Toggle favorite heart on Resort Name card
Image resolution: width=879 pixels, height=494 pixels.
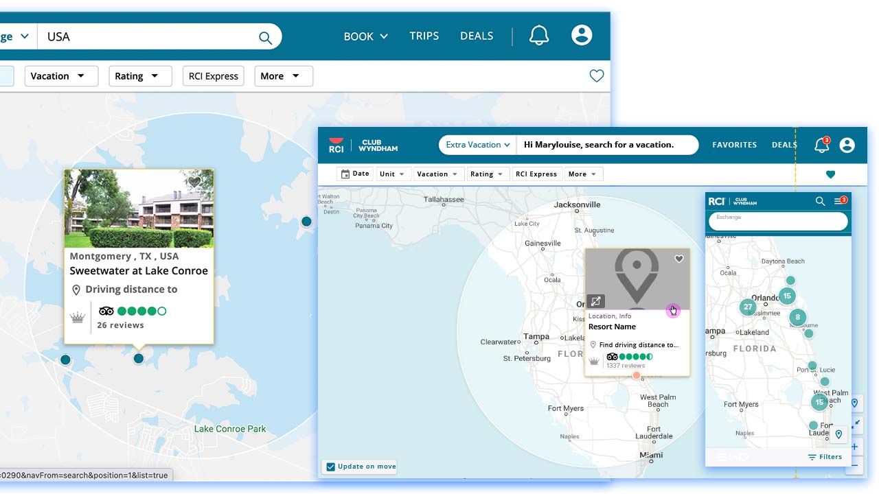click(x=678, y=259)
